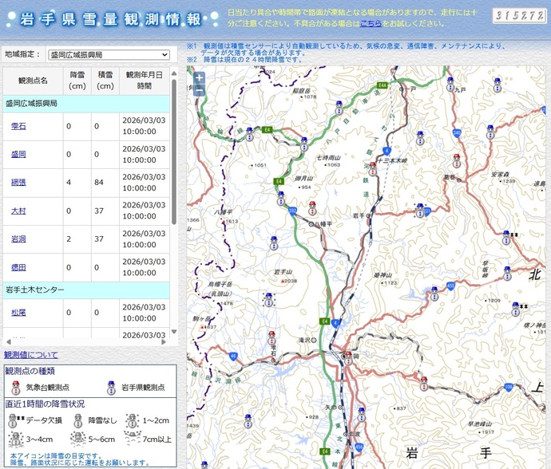Image resolution: width=551 pixels, height=469 pixels.
Task: Click the 7cm以上 heavy snowfall legend icon
Action: coord(132,438)
